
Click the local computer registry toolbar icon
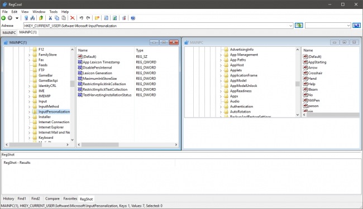[x=26, y=18]
